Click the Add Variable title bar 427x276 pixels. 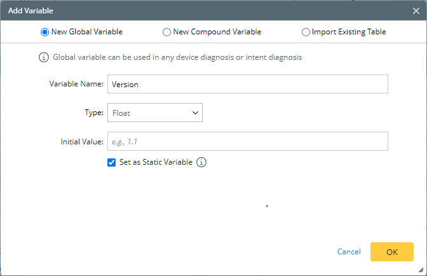191,11
